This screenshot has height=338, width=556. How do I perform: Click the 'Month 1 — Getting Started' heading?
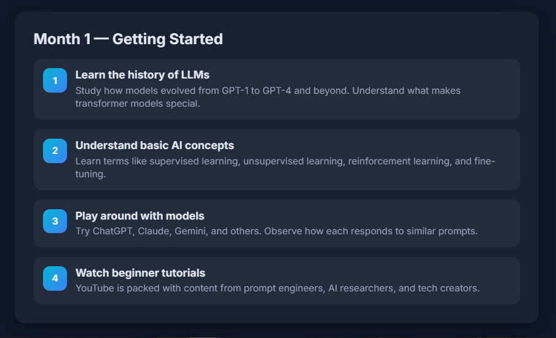(x=128, y=39)
